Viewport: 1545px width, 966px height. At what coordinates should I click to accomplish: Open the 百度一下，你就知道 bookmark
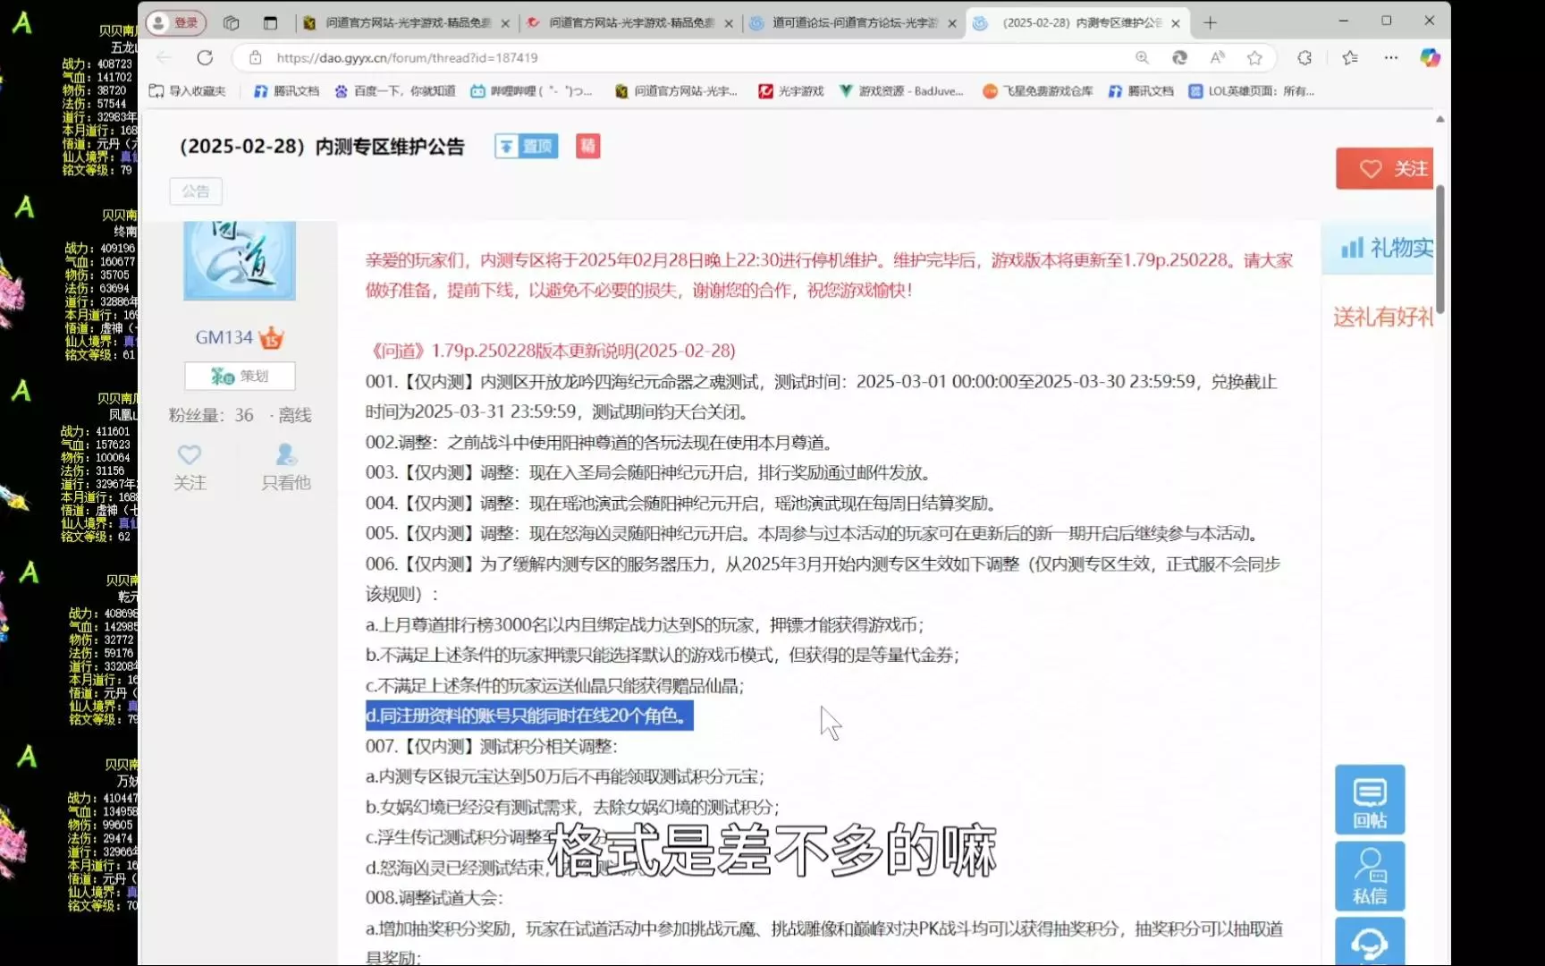(394, 91)
